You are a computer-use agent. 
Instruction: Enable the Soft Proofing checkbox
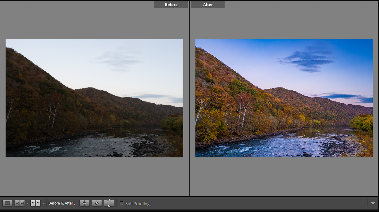(121, 203)
